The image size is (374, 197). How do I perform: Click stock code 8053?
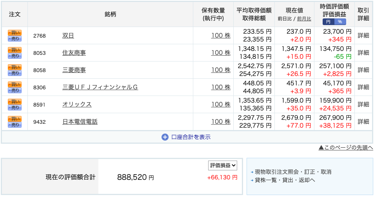coord(39,53)
